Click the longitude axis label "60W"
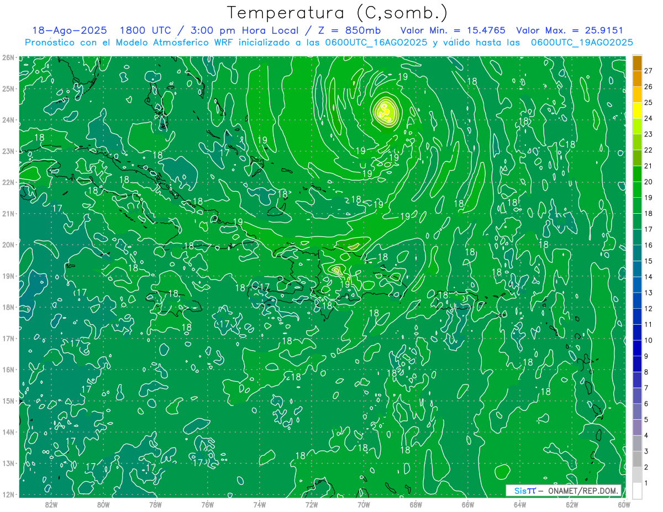Screen dimensions: 663x512 coord(624,504)
